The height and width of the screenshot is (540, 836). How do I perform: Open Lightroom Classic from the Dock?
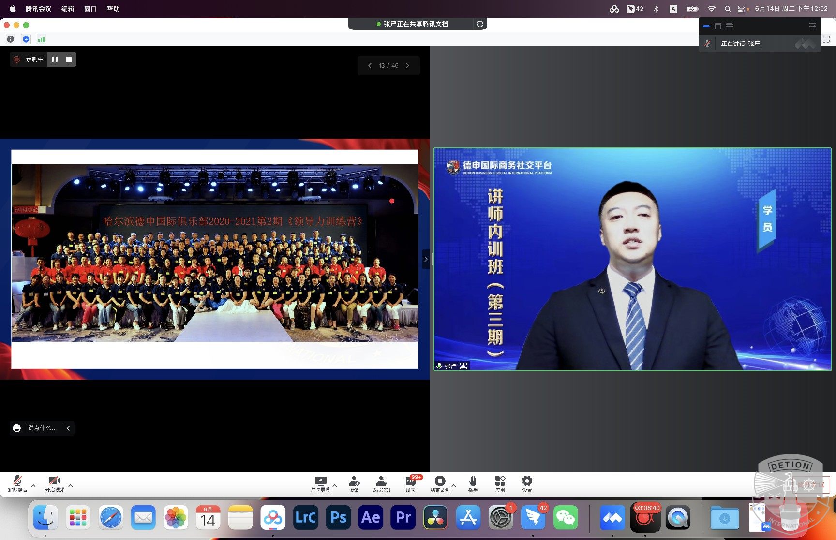[306, 517]
